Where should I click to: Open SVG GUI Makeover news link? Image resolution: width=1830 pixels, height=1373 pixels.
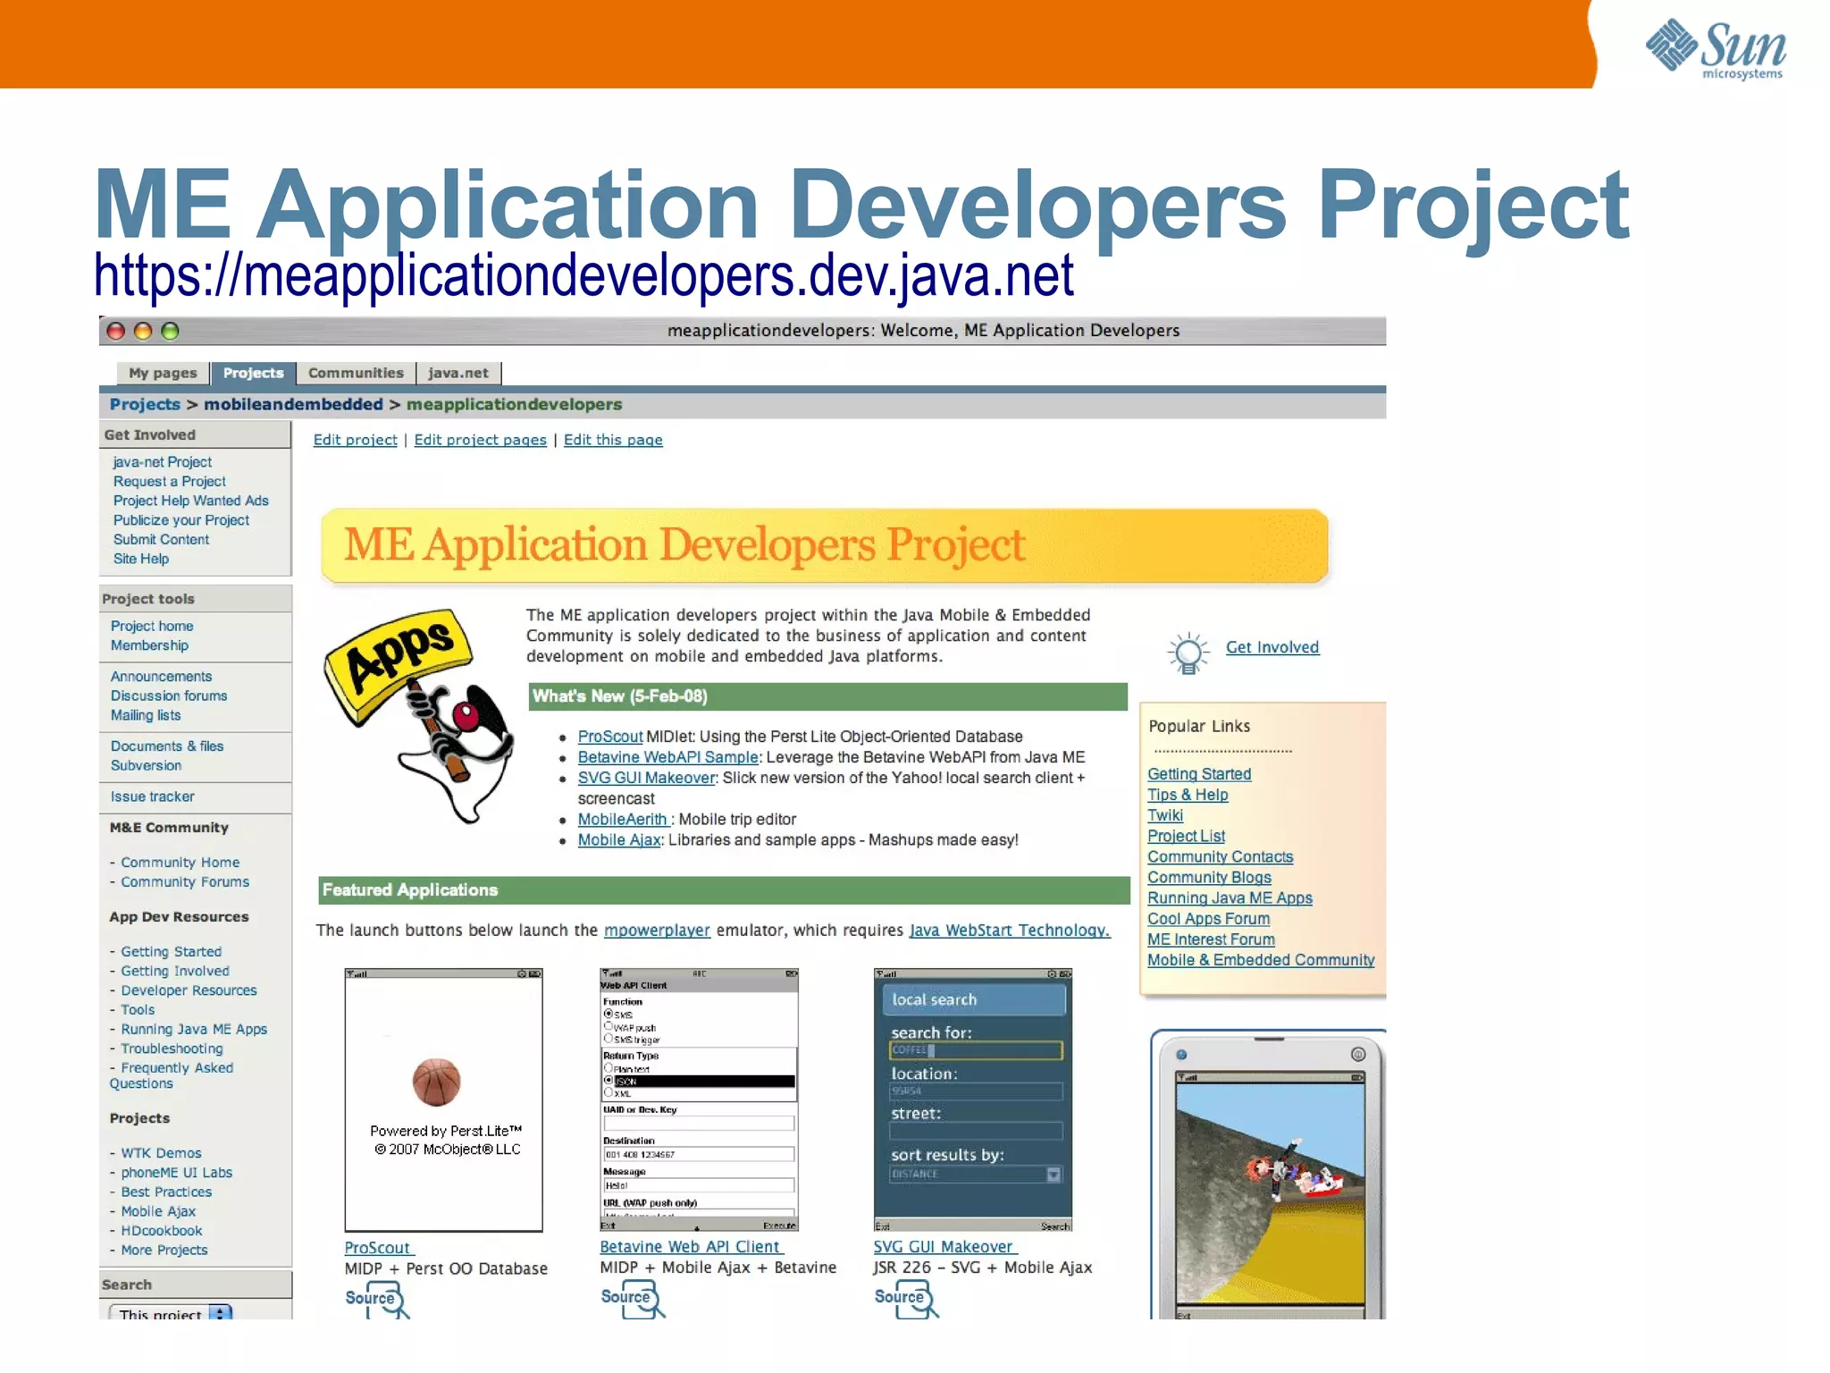(646, 778)
